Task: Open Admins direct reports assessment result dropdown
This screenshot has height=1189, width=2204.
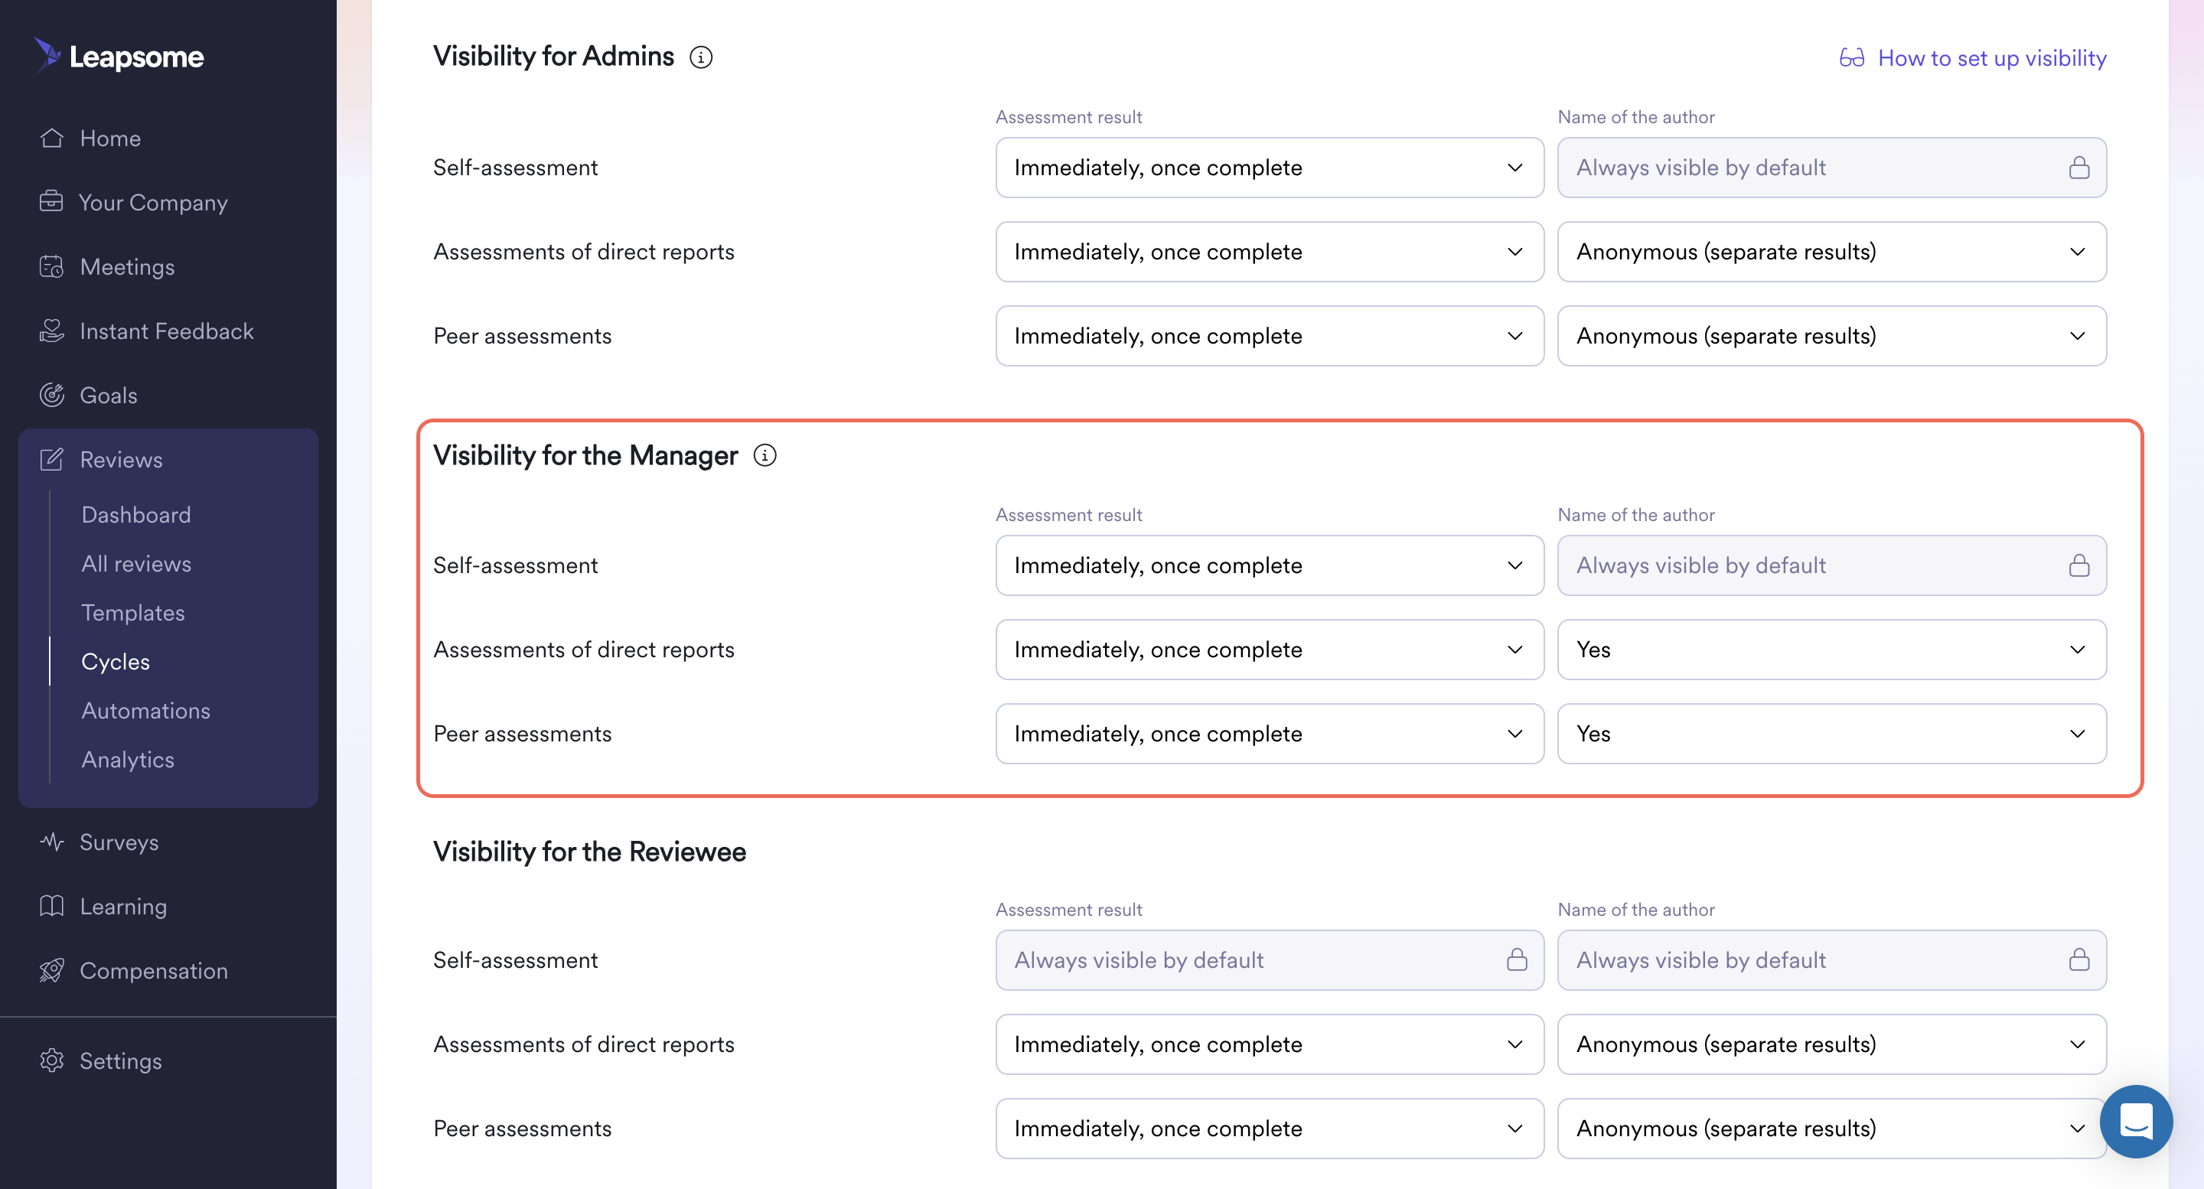Action: [x=1270, y=252]
